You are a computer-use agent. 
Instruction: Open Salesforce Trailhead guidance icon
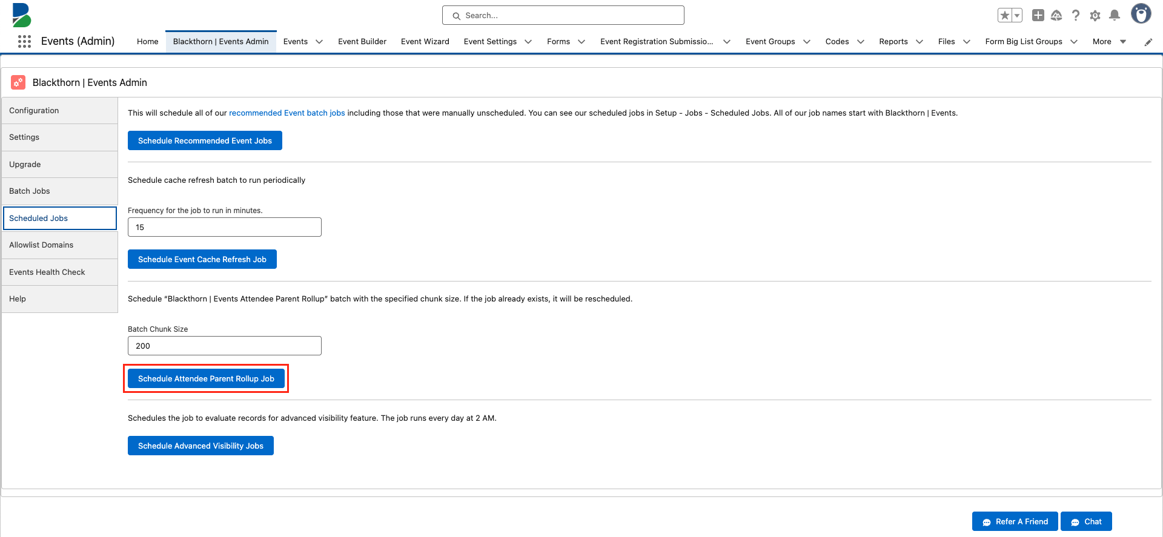(x=1056, y=15)
